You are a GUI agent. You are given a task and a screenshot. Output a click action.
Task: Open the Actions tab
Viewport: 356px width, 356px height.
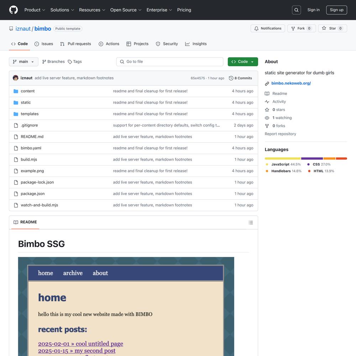tap(109, 44)
